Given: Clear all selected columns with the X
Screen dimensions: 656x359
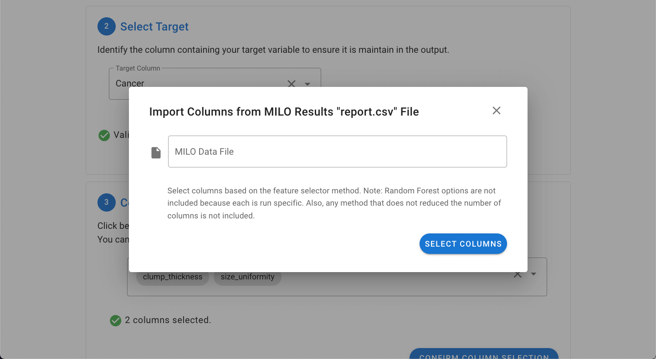Looking at the screenshot, I should click(x=518, y=274).
